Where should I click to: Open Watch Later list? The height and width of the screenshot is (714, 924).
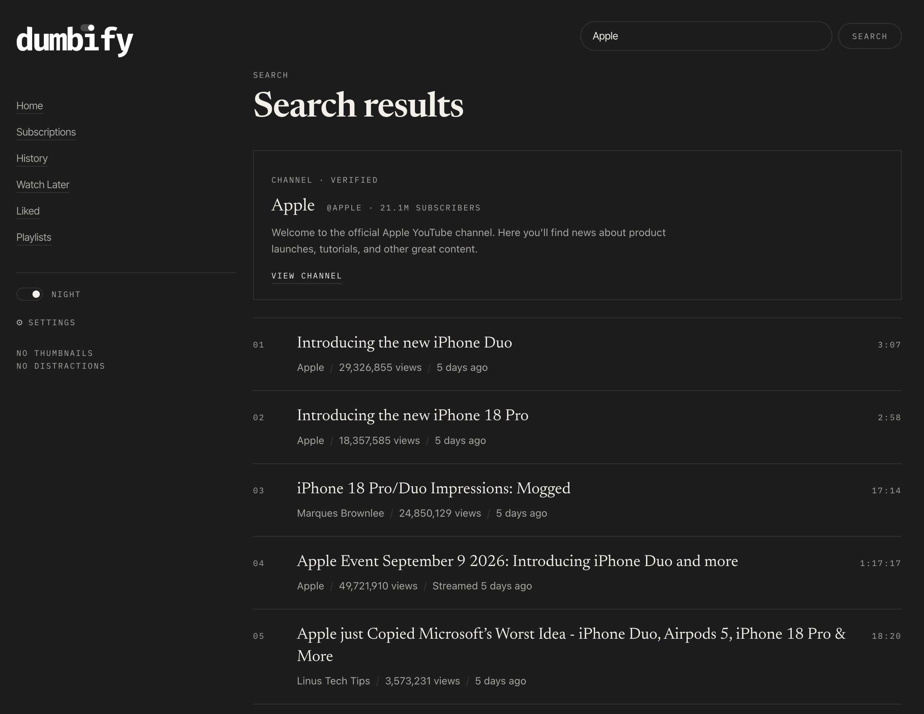coord(43,185)
